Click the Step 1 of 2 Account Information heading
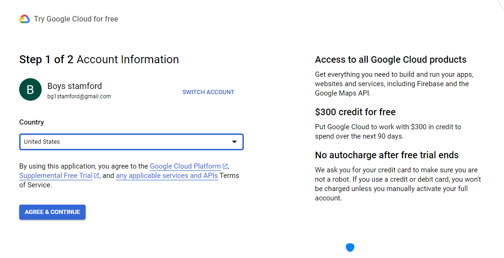 click(x=99, y=59)
